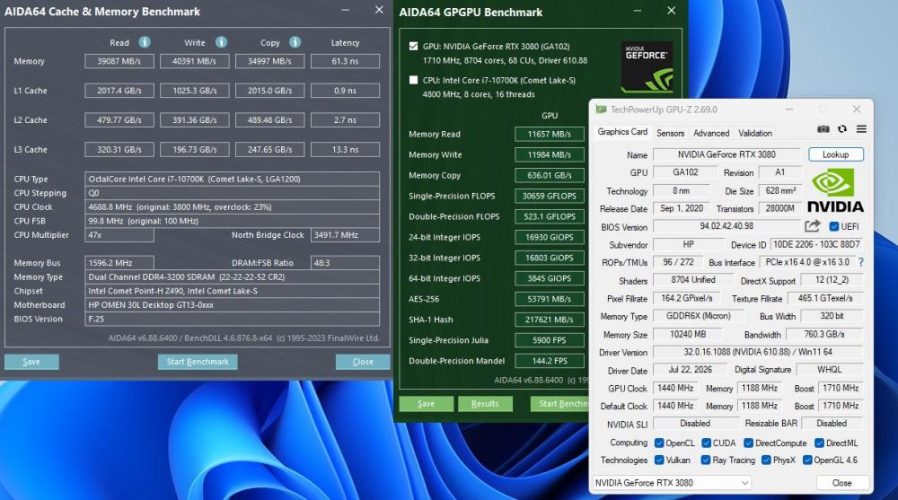The height and width of the screenshot is (500, 898).
Task: Open the Advanced tab in GPU-Z
Action: [711, 133]
